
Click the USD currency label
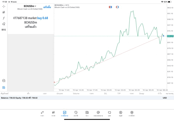point(165,98)
